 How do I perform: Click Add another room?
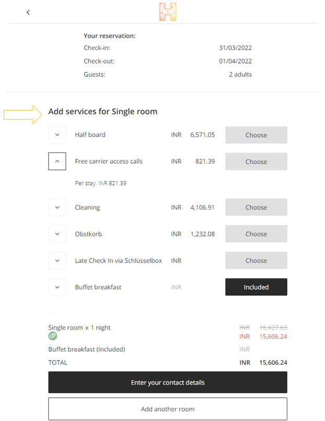167,408
